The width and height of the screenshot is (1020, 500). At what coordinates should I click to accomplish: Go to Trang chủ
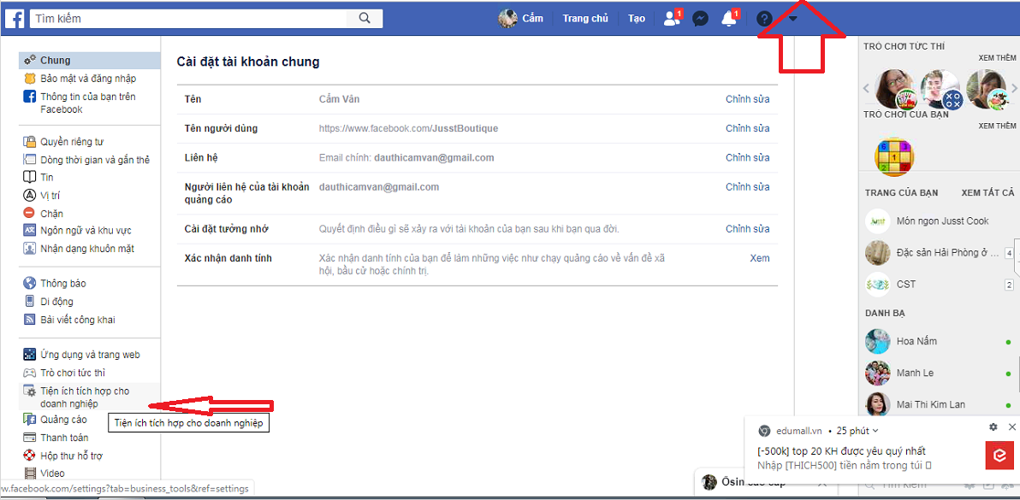coord(584,18)
